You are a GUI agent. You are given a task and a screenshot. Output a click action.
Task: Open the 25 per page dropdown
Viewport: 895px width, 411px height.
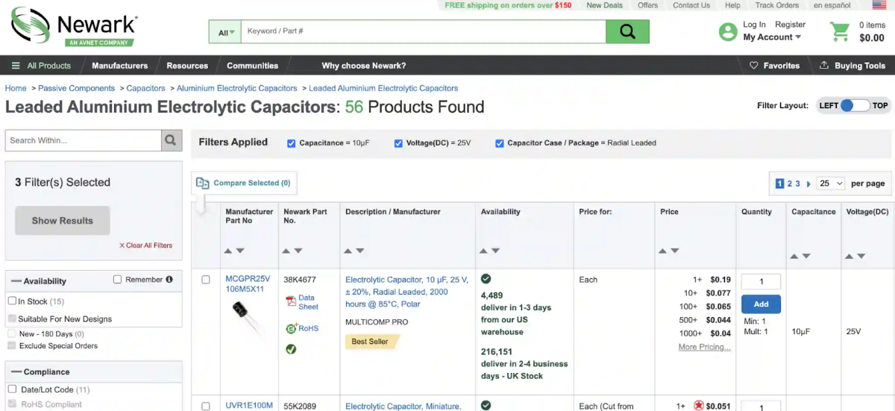click(x=831, y=183)
